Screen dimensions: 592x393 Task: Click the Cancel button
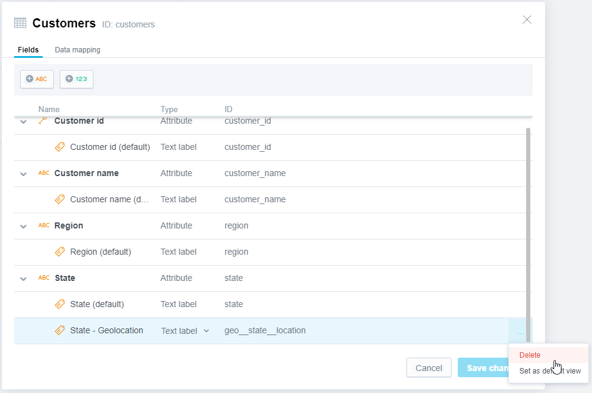coord(428,367)
